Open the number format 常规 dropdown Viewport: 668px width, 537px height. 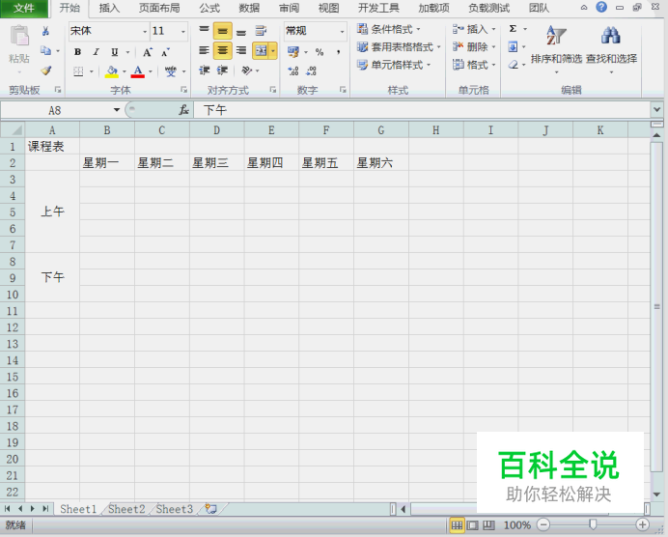[342, 31]
